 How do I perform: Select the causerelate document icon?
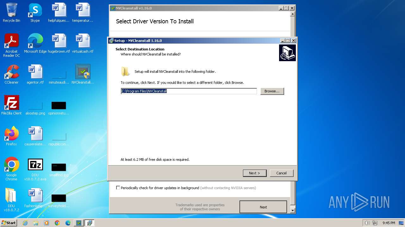(x=35, y=136)
